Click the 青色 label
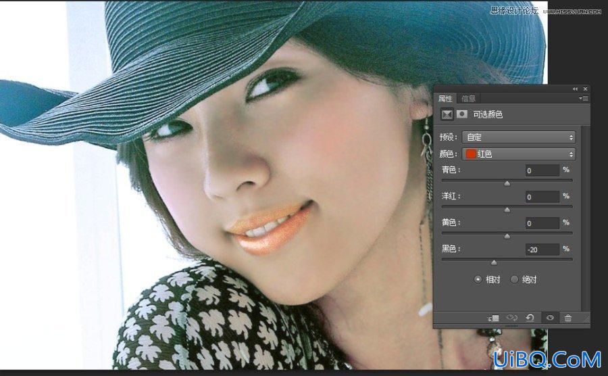Image resolution: width=608 pixels, height=376 pixels. [451, 170]
